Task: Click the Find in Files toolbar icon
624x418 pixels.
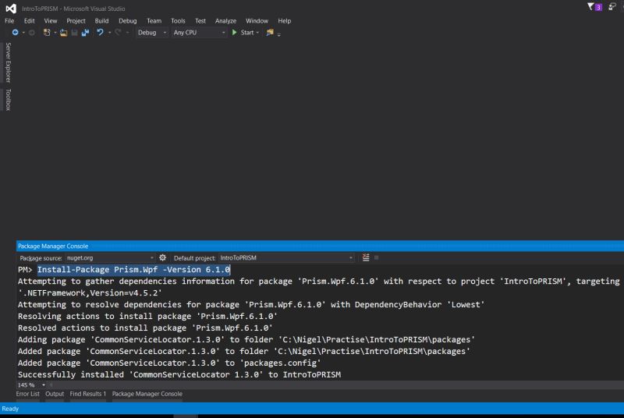Action: pos(270,33)
